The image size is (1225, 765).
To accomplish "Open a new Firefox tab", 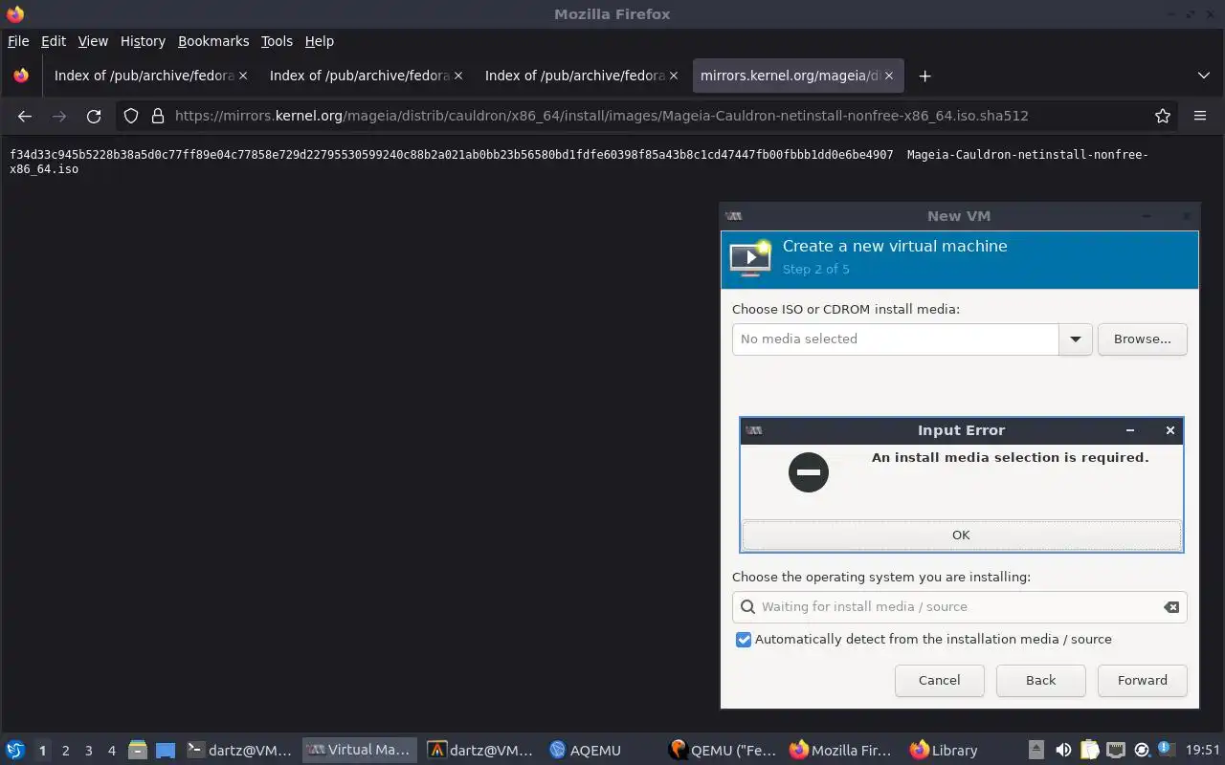I will click(x=924, y=76).
